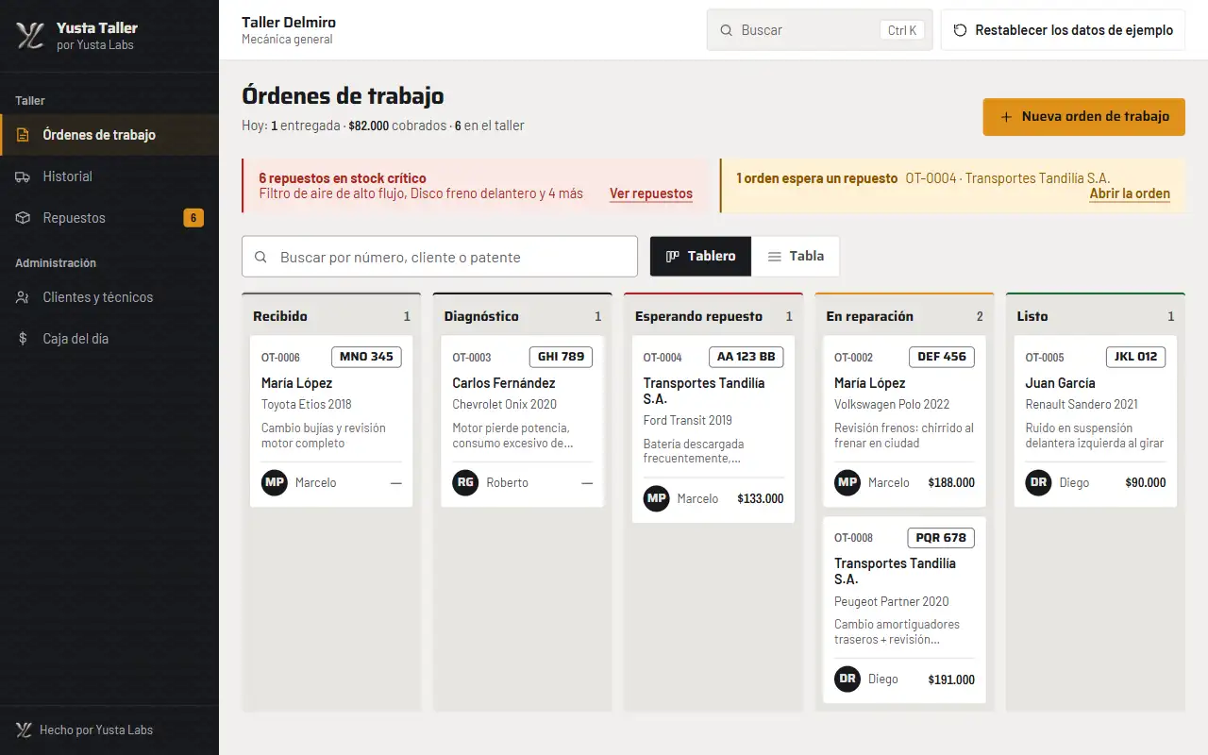Image resolution: width=1208 pixels, height=755 pixels.
Task: Focus Buscar por número, cliente o patente field
Action: (440, 257)
